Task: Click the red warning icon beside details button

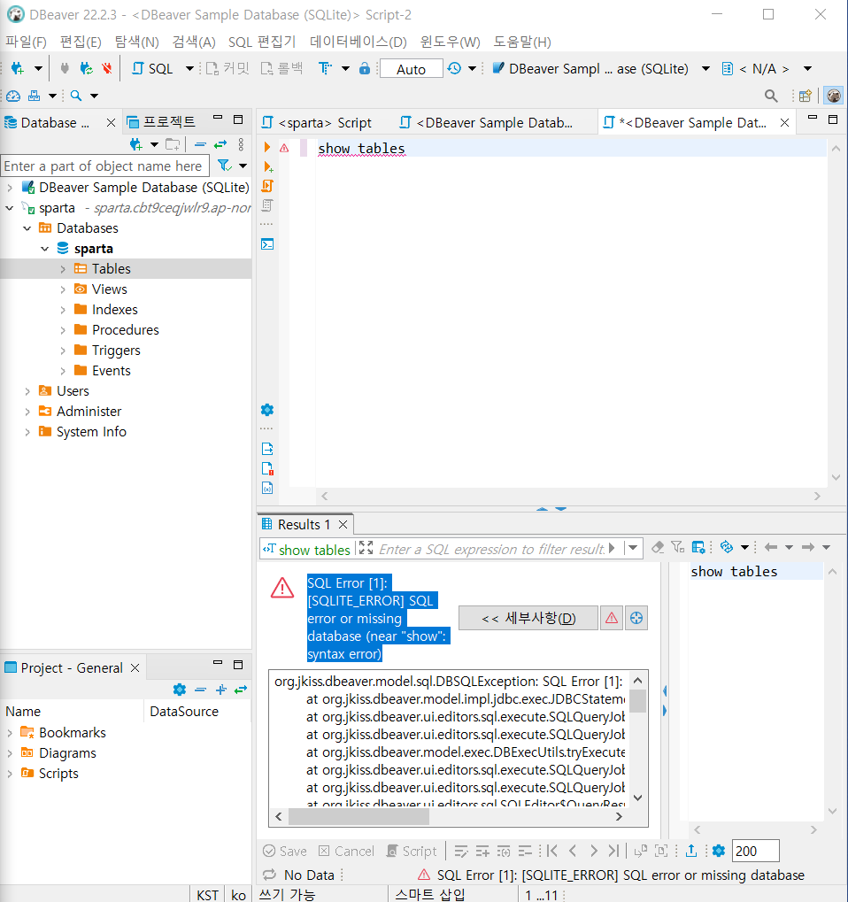Action: coord(612,619)
